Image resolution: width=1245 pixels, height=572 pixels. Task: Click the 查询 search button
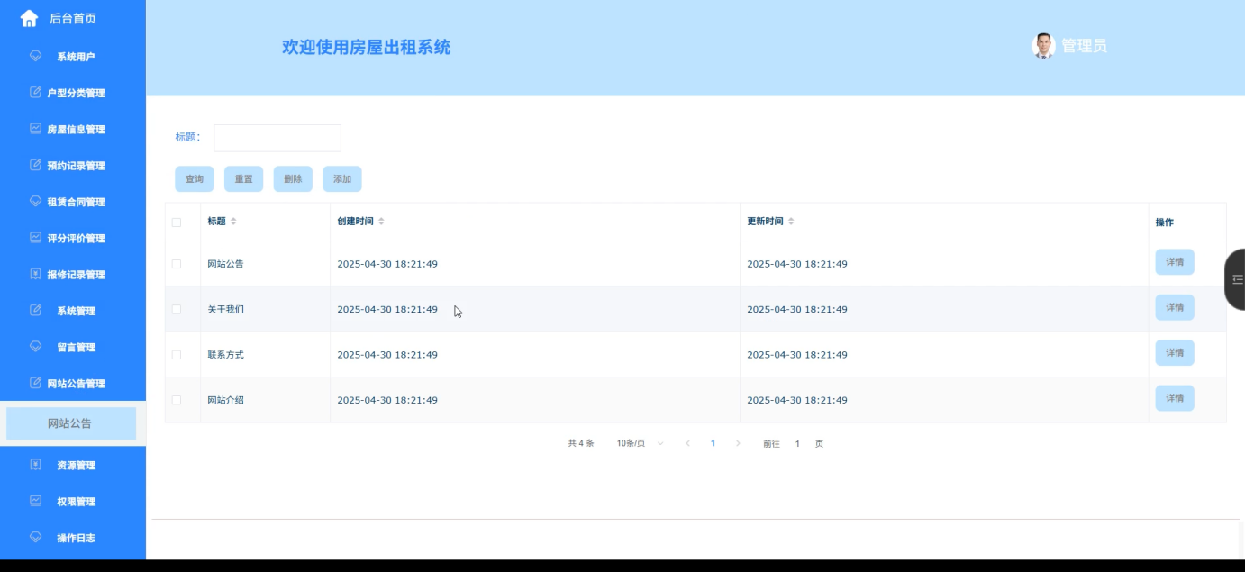click(195, 178)
